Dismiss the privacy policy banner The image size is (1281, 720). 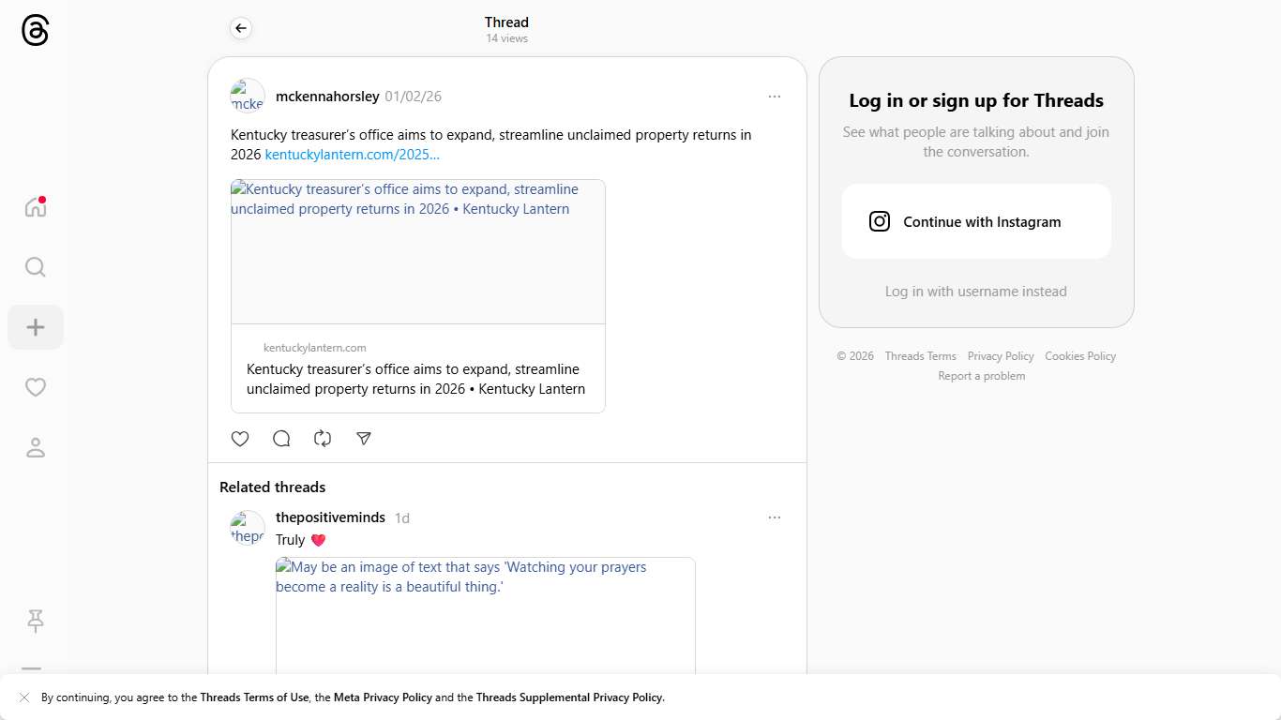pyautogui.click(x=24, y=697)
